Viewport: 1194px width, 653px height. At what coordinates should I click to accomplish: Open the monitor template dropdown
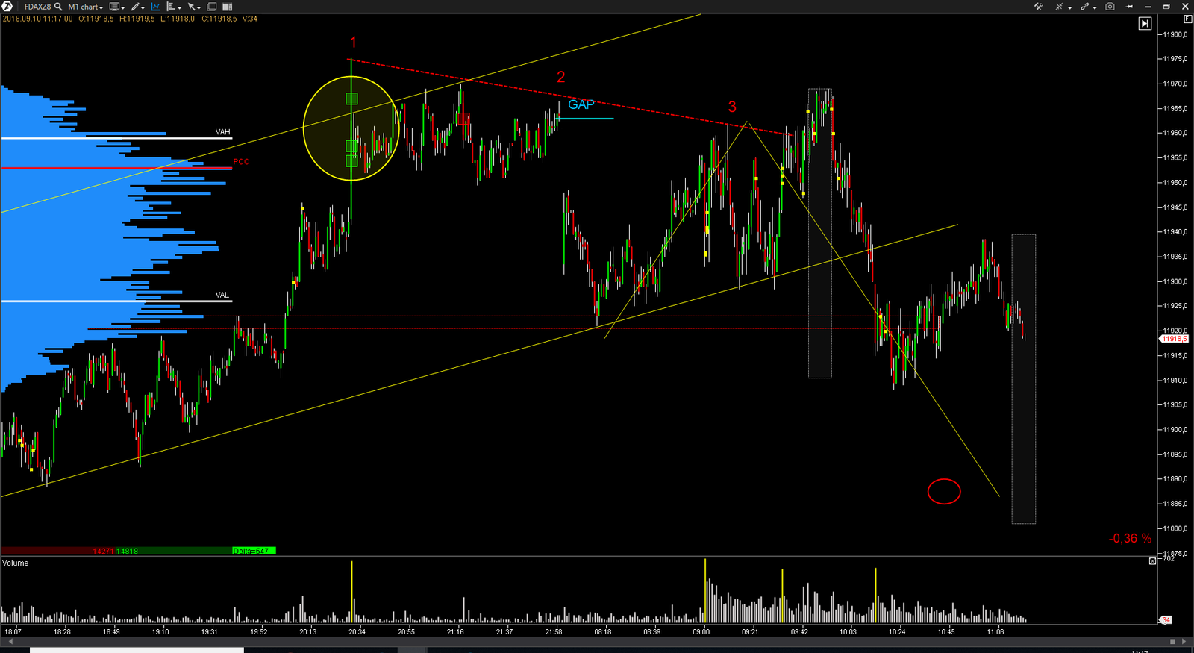(x=117, y=7)
